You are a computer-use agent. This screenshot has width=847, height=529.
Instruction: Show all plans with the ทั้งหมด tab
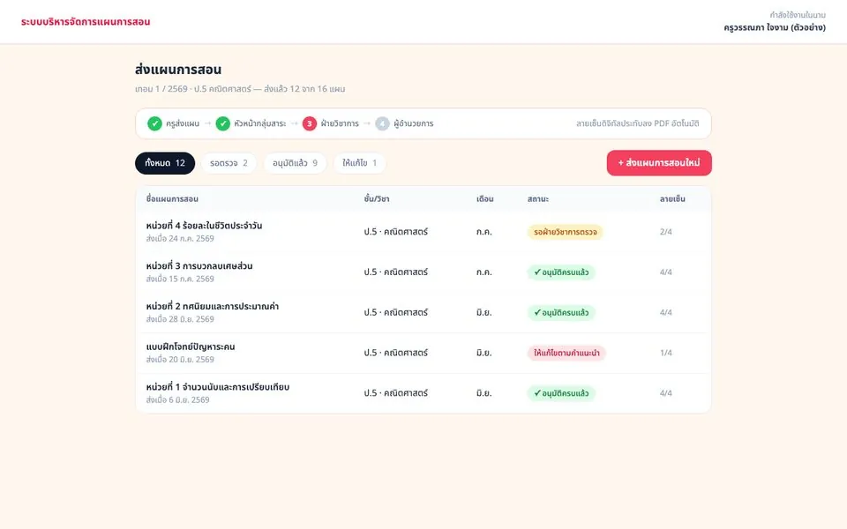pyautogui.click(x=165, y=163)
